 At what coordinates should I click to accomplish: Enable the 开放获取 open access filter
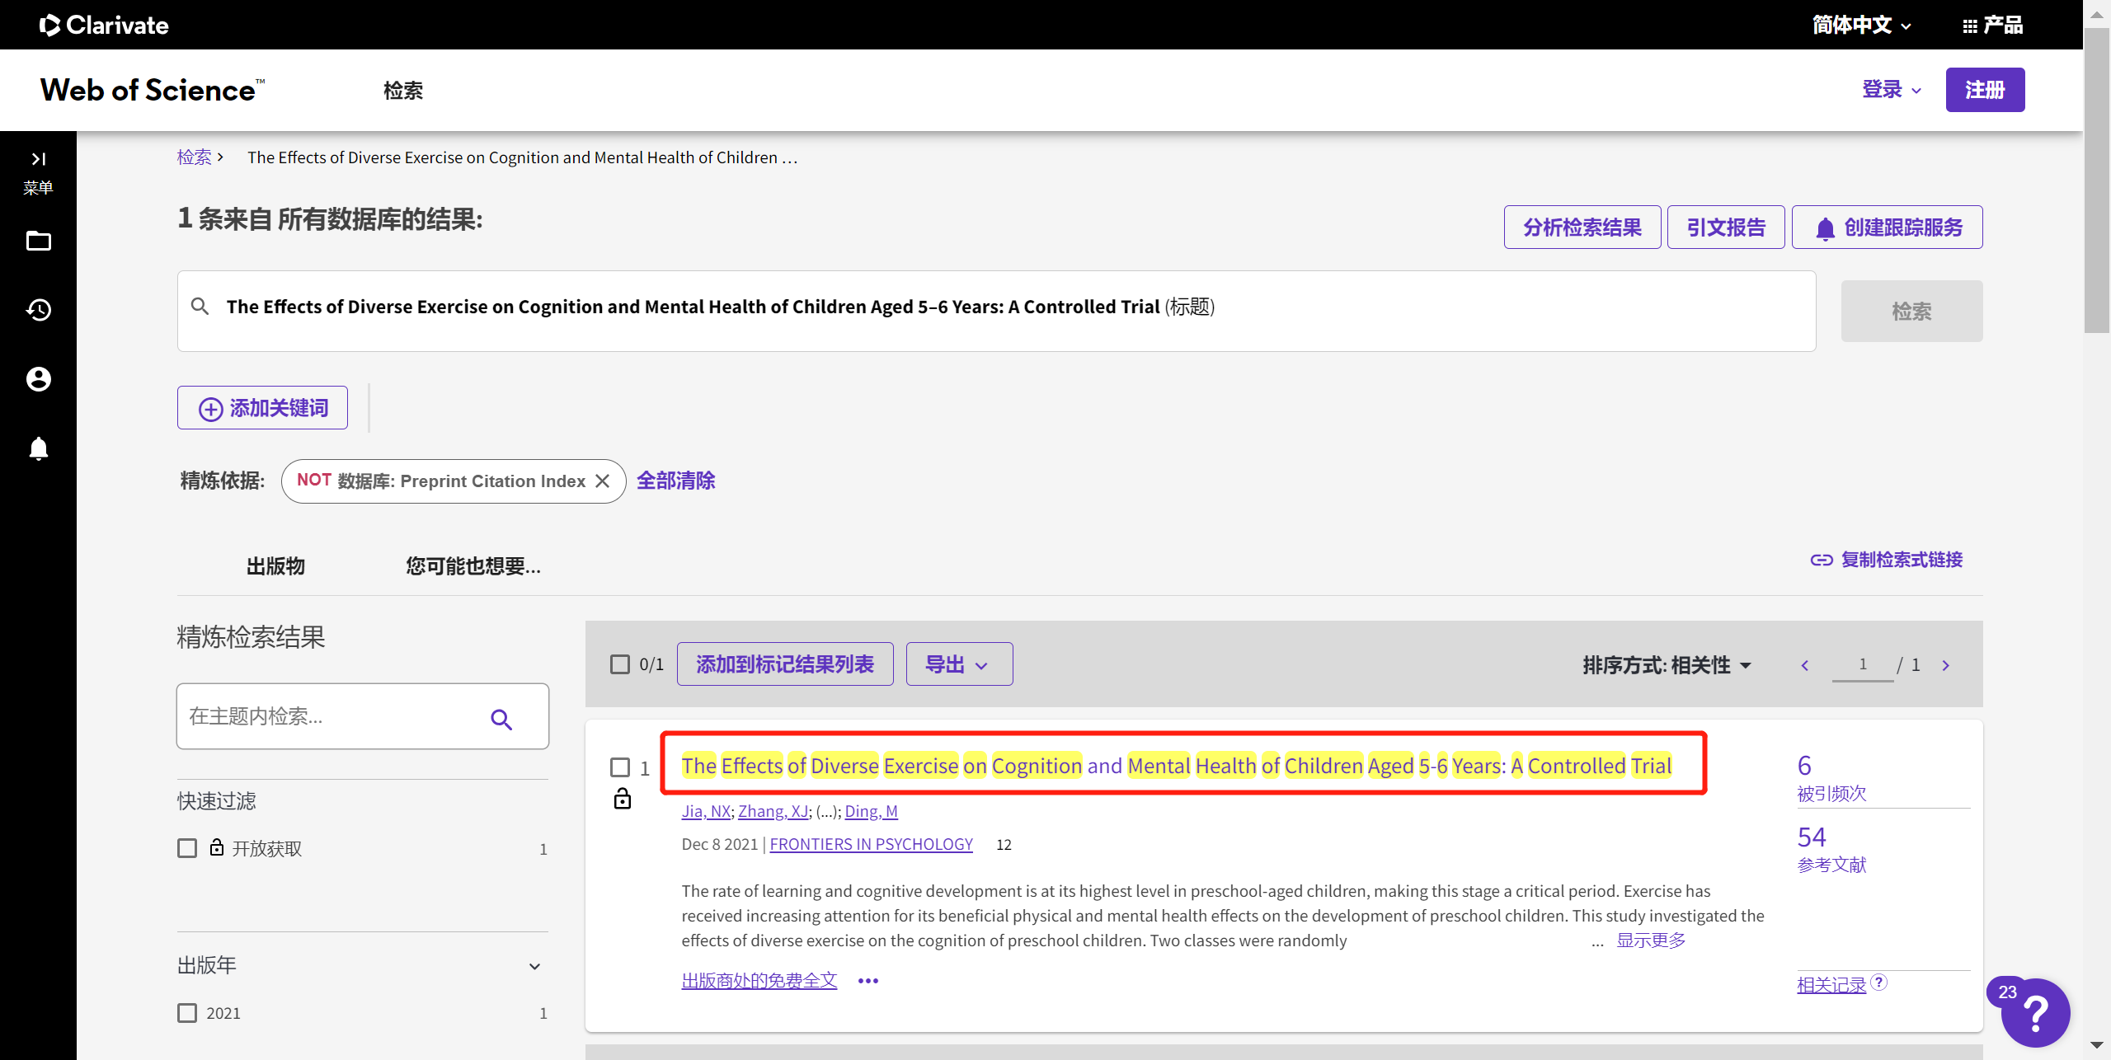tap(187, 848)
